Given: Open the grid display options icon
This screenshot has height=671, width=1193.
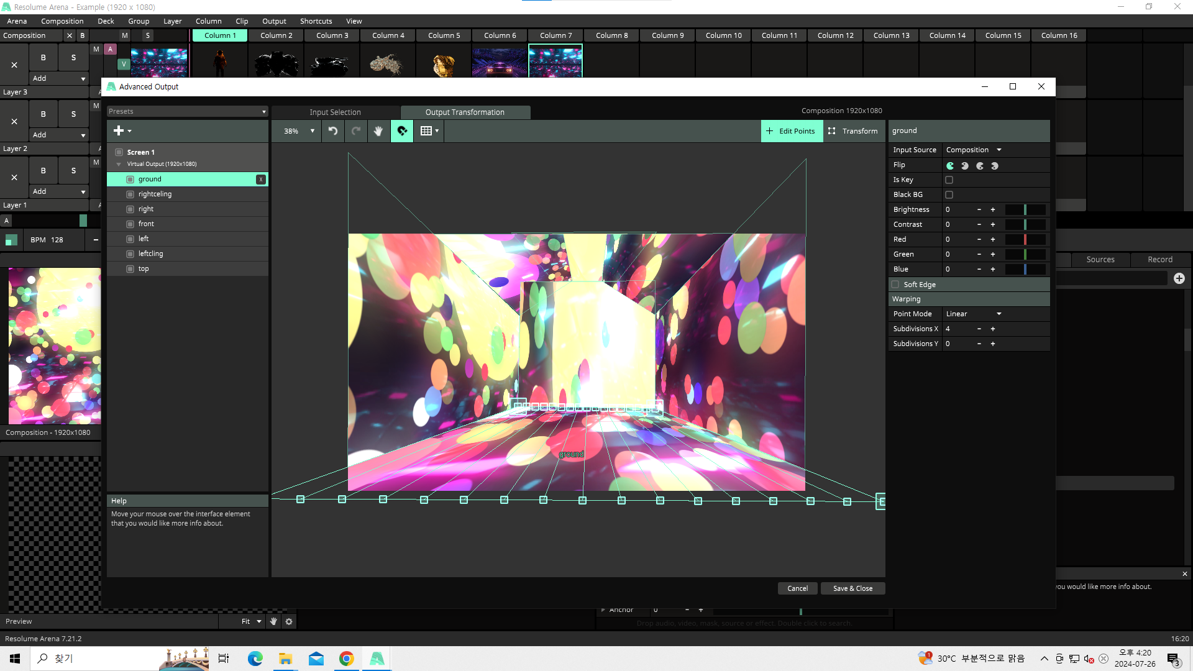Looking at the screenshot, I should pyautogui.click(x=429, y=131).
